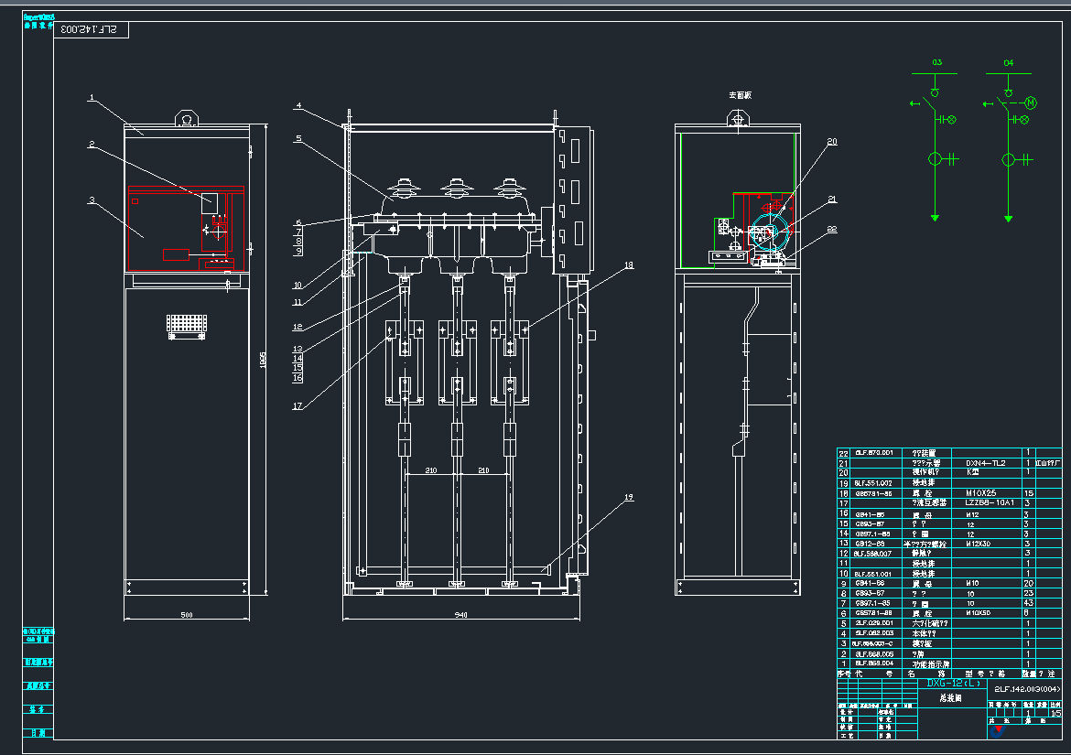This screenshot has width=1071, height=755.
Task: Select the 2LF.142.003(004) drawing code cell
Action: point(1026,689)
